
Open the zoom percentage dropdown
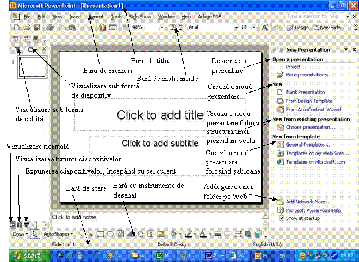pos(163,28)
